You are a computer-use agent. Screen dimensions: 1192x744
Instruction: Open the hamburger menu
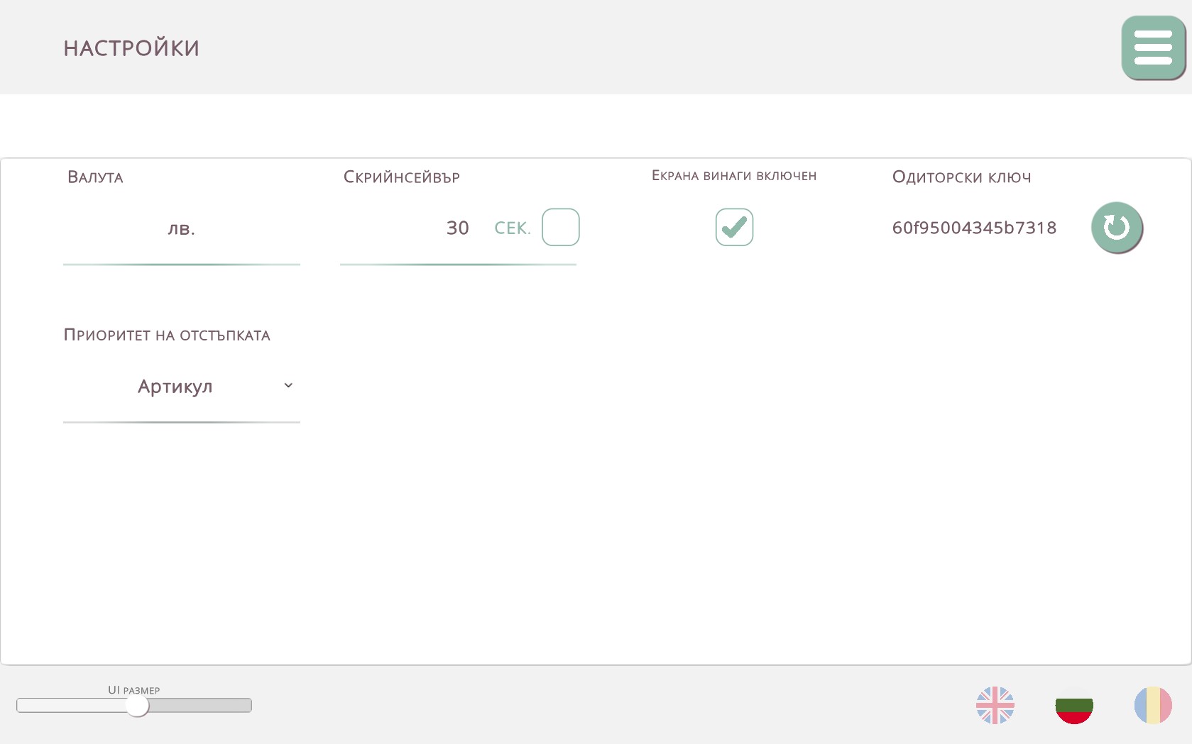(x=1153, y=48)
